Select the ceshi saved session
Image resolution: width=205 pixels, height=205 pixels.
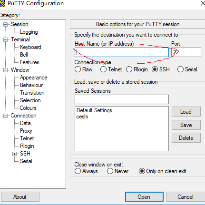coord(82,117)
